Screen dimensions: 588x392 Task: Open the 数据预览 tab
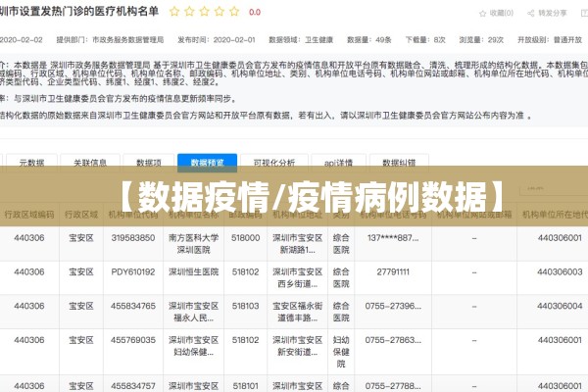pyautogui.click(x=207, y=163)
